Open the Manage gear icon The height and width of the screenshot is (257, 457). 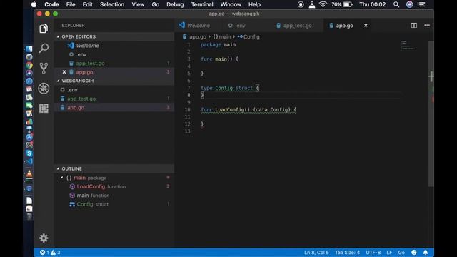pyautogui.click(x=44, y=238)
